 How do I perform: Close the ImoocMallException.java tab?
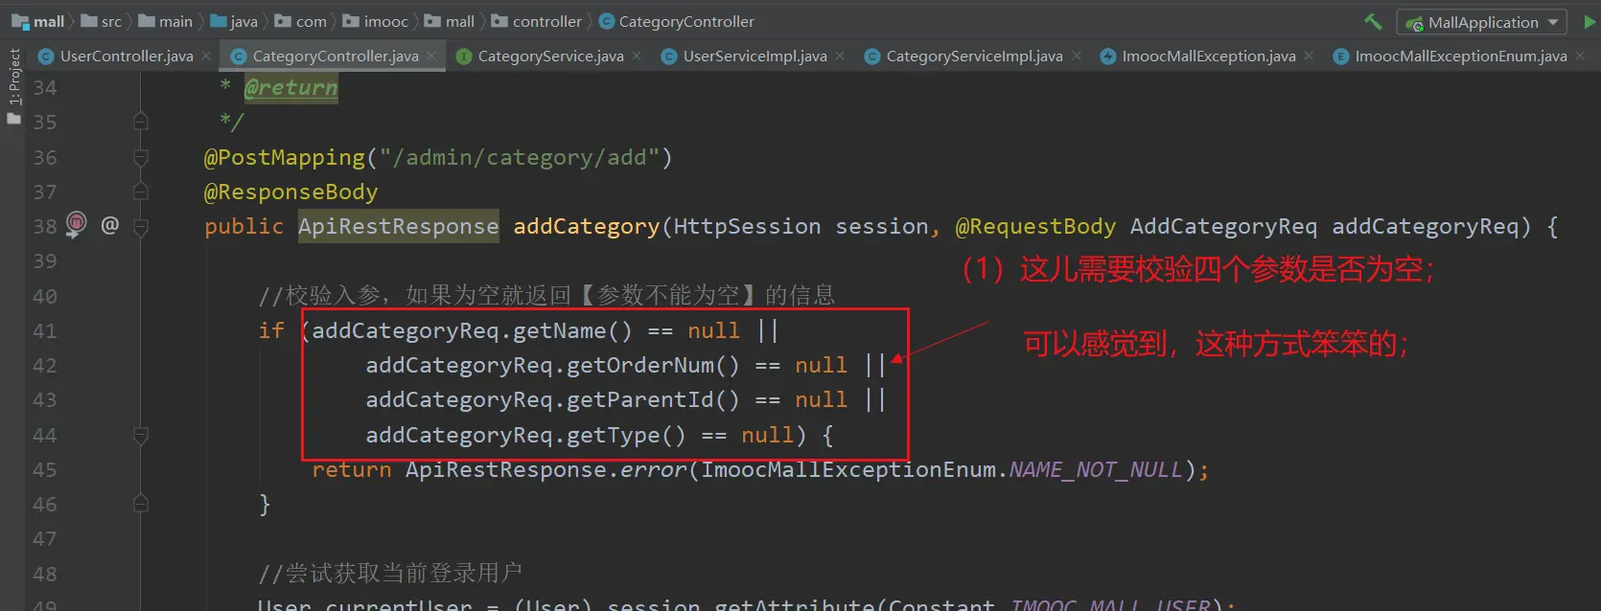tap(1309, 57)
